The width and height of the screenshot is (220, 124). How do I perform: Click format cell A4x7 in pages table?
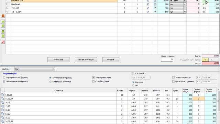pyautogui.click(x=133, y=118)
